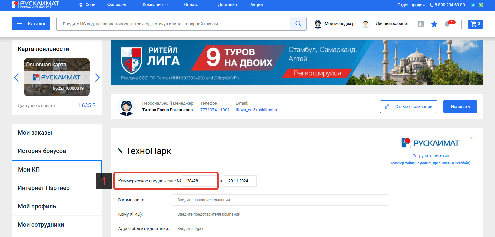Click the 1 635 Б available balance
This screenshot has height=237, width=495.
(x=87, y=106)
